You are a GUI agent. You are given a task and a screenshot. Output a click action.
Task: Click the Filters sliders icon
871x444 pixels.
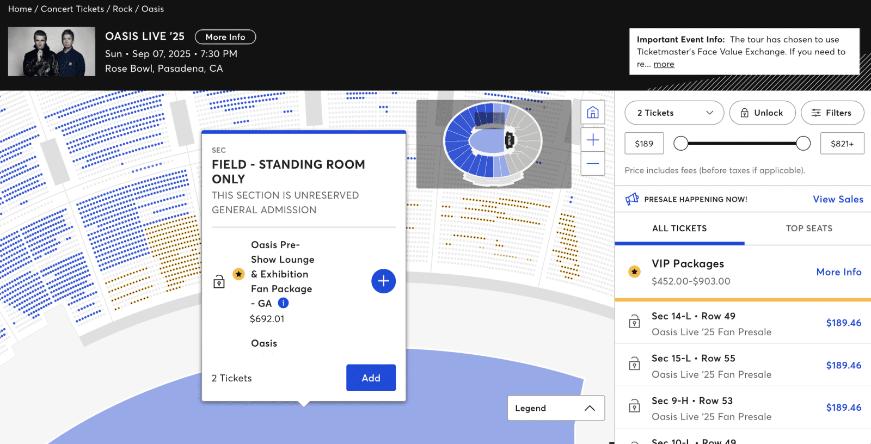(816, 113)
